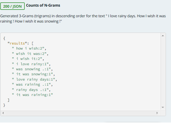Click the vertical scrollbar down arrow
Screen dimensions: 171x123
(x=163, y=107)
